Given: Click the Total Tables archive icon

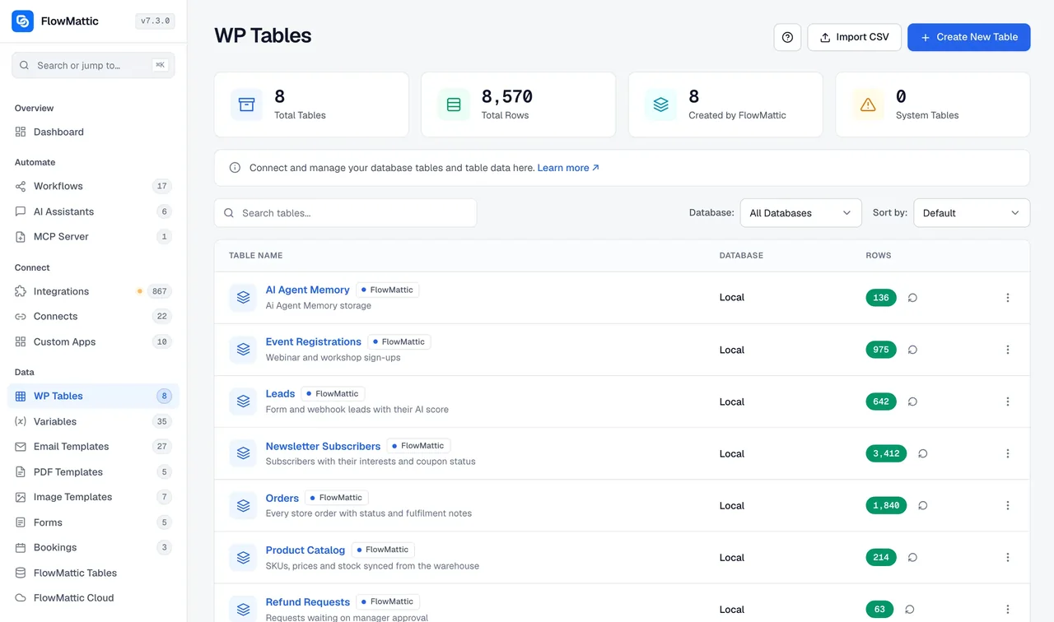Looking at the screenshot, I should (x=246, y=104).
